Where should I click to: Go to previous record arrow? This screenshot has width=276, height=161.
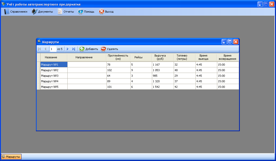[45, 49]
